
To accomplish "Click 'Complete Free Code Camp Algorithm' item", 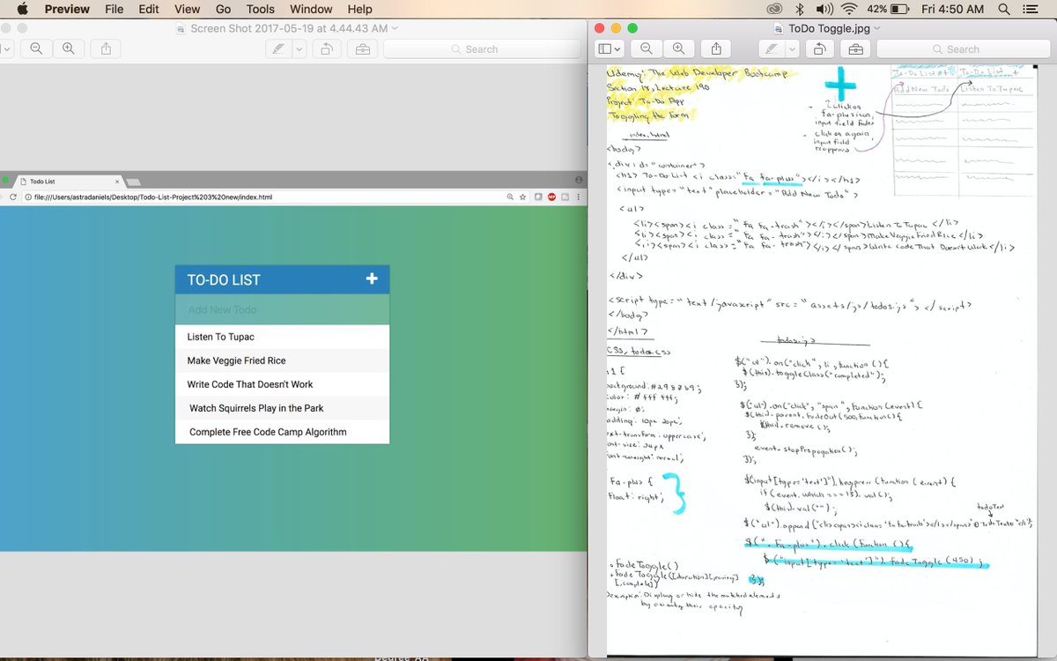I will [282, 432].
